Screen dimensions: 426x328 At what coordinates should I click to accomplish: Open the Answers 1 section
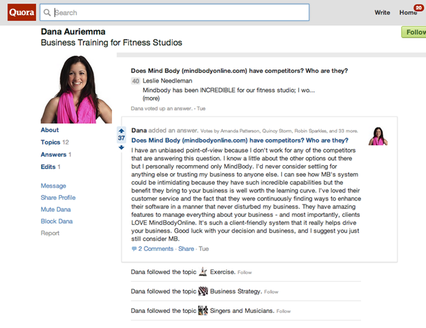coord(56,154)
